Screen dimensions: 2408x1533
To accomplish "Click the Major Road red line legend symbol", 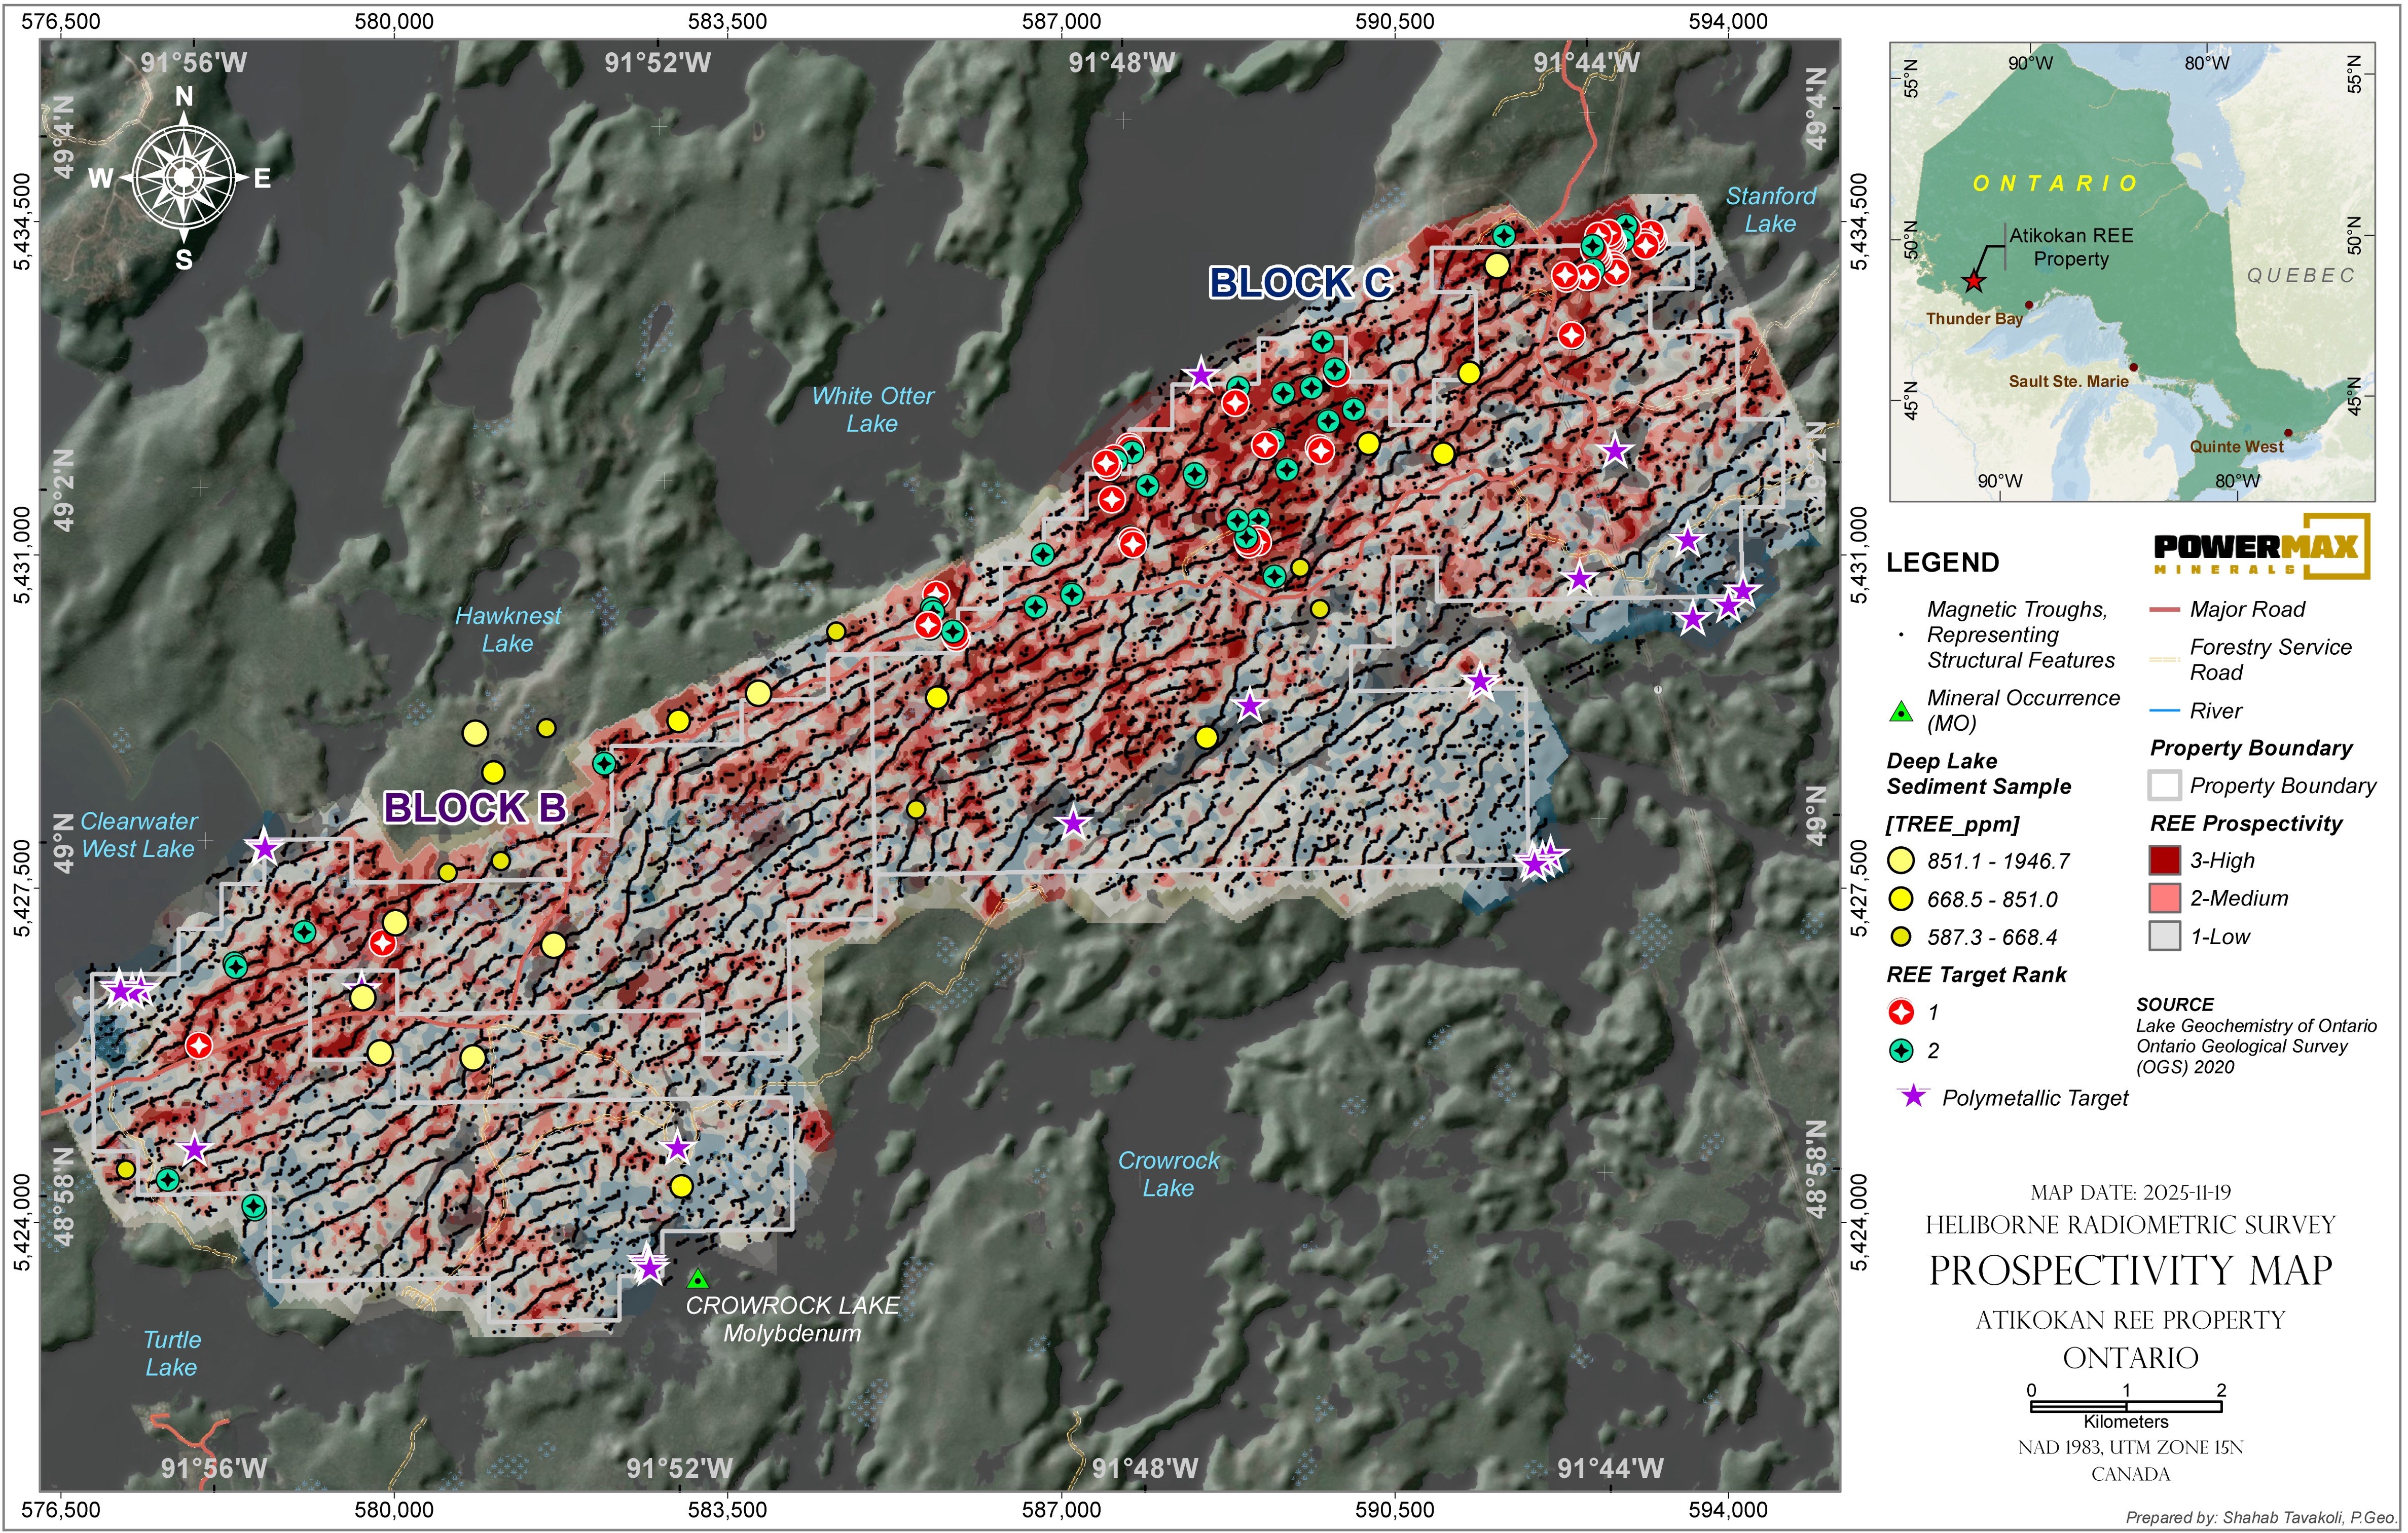I will point(2164,610).
